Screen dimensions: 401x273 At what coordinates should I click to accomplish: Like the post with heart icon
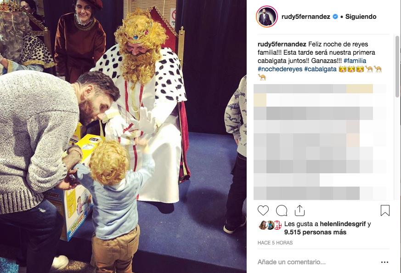click(x=263, y=210)
